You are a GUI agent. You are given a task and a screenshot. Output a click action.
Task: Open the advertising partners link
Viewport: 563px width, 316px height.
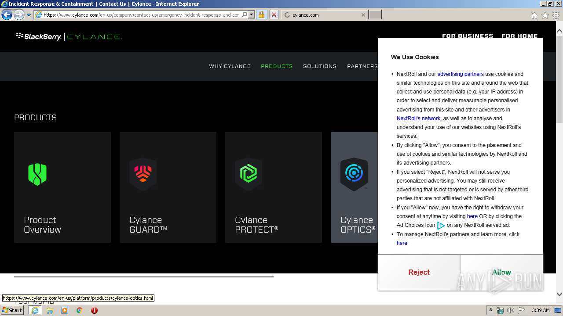[461, 74]
